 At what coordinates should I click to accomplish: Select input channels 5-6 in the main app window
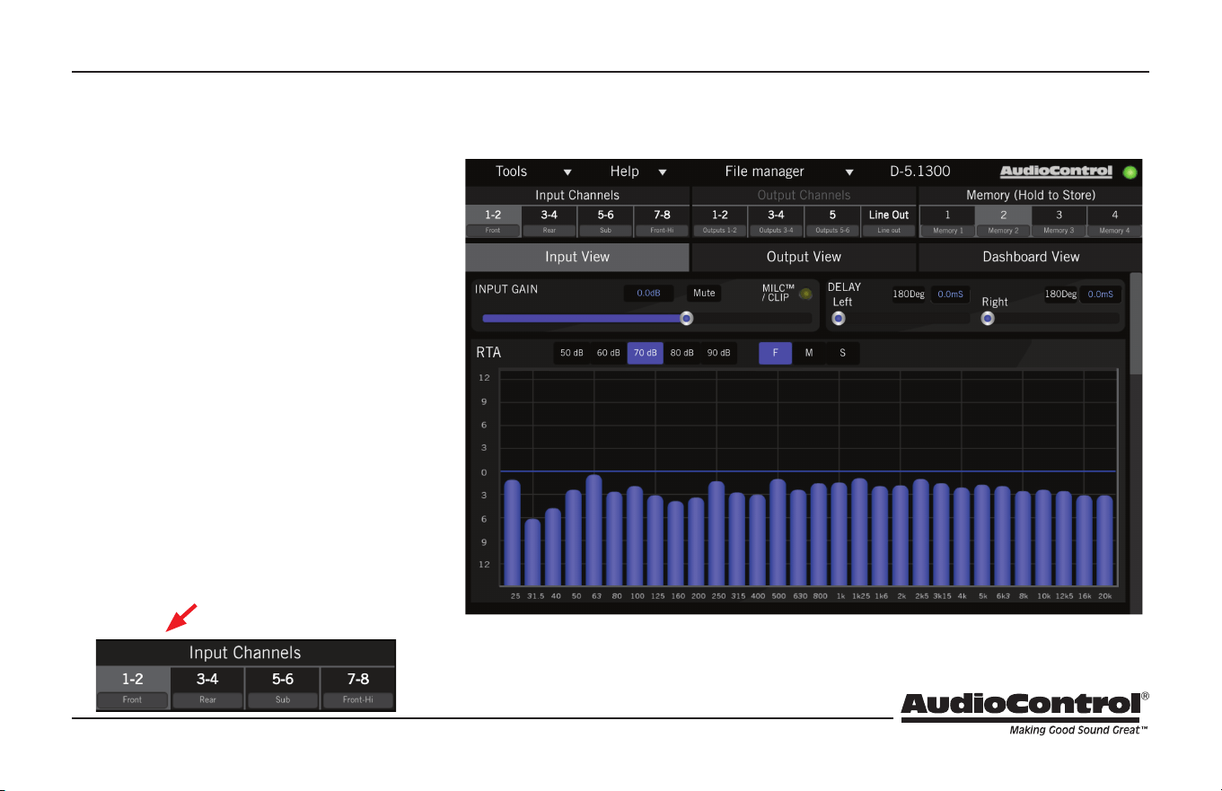click(606, 215)
